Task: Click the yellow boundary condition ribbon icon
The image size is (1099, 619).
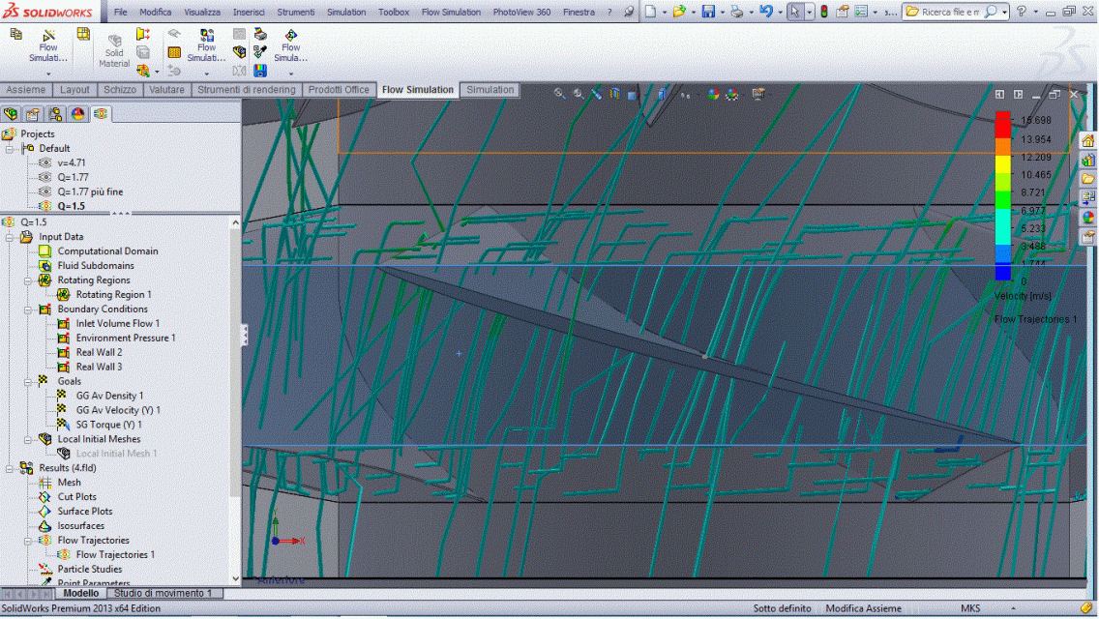Action: click(x=143, y=35)
